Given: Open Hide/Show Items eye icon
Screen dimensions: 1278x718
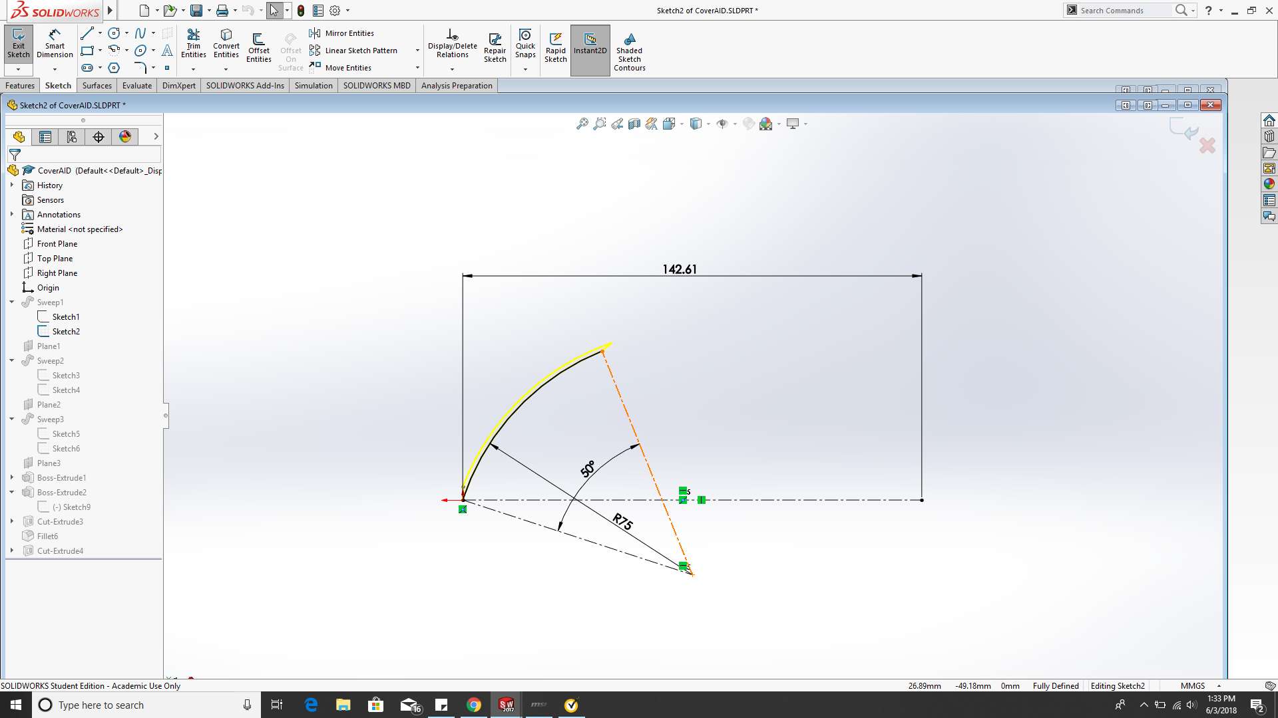Looking at the screenshot, I should (x=722, y=124).
